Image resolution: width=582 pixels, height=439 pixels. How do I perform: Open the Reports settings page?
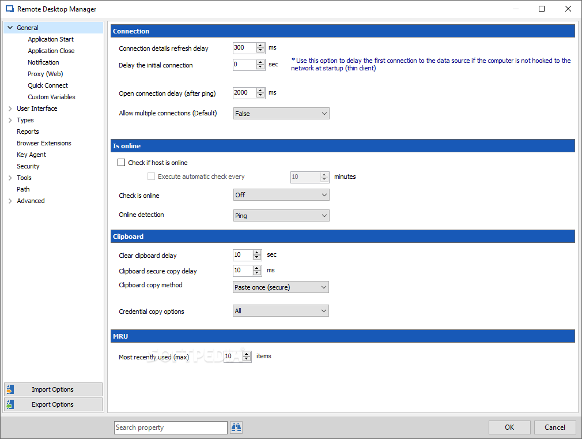tap(28, 132)
